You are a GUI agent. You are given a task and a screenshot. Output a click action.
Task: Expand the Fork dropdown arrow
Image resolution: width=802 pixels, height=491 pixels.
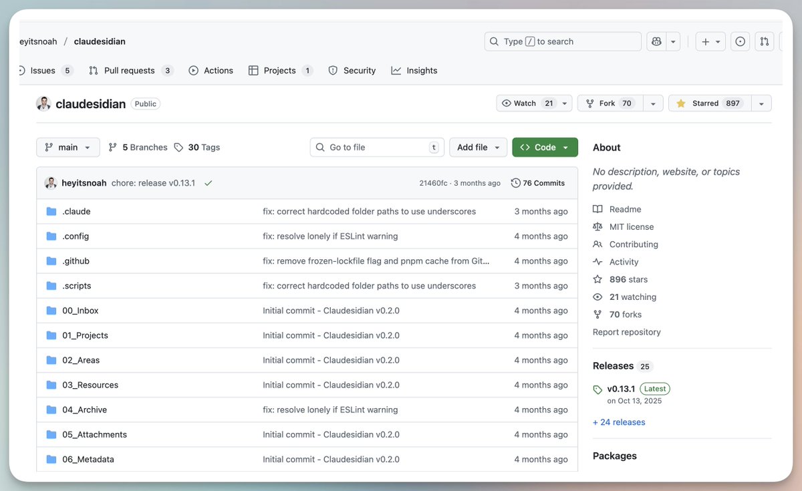(653, 103)
